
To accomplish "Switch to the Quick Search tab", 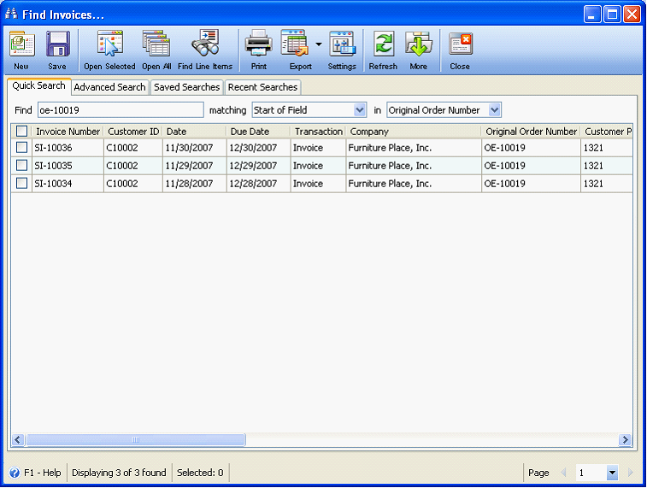I will click(x=38, y=85).
